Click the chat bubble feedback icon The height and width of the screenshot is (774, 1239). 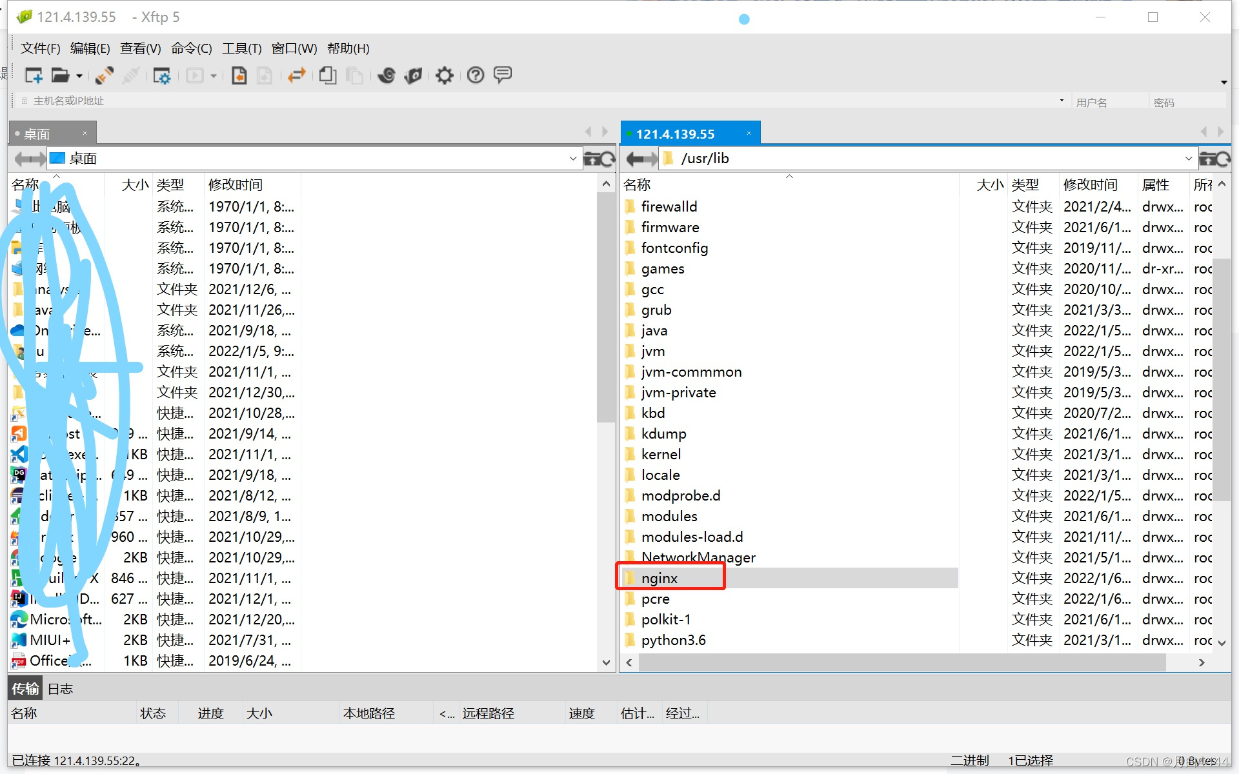tap(502, 75)
